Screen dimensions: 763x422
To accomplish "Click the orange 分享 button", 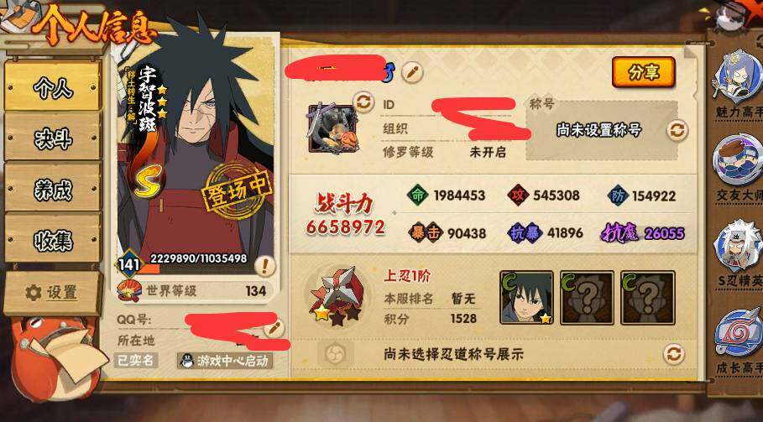I will pyautogui.click(x=643, y=72).
